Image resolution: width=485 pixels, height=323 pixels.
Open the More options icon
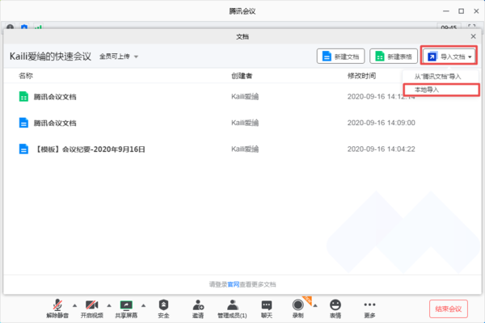pyautogui.click(x=369, y=304)
